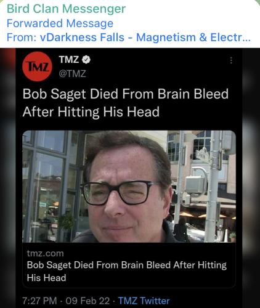Open the Bird Clan Messenger sender name
260x308 pixels.
tap(66, 9)
